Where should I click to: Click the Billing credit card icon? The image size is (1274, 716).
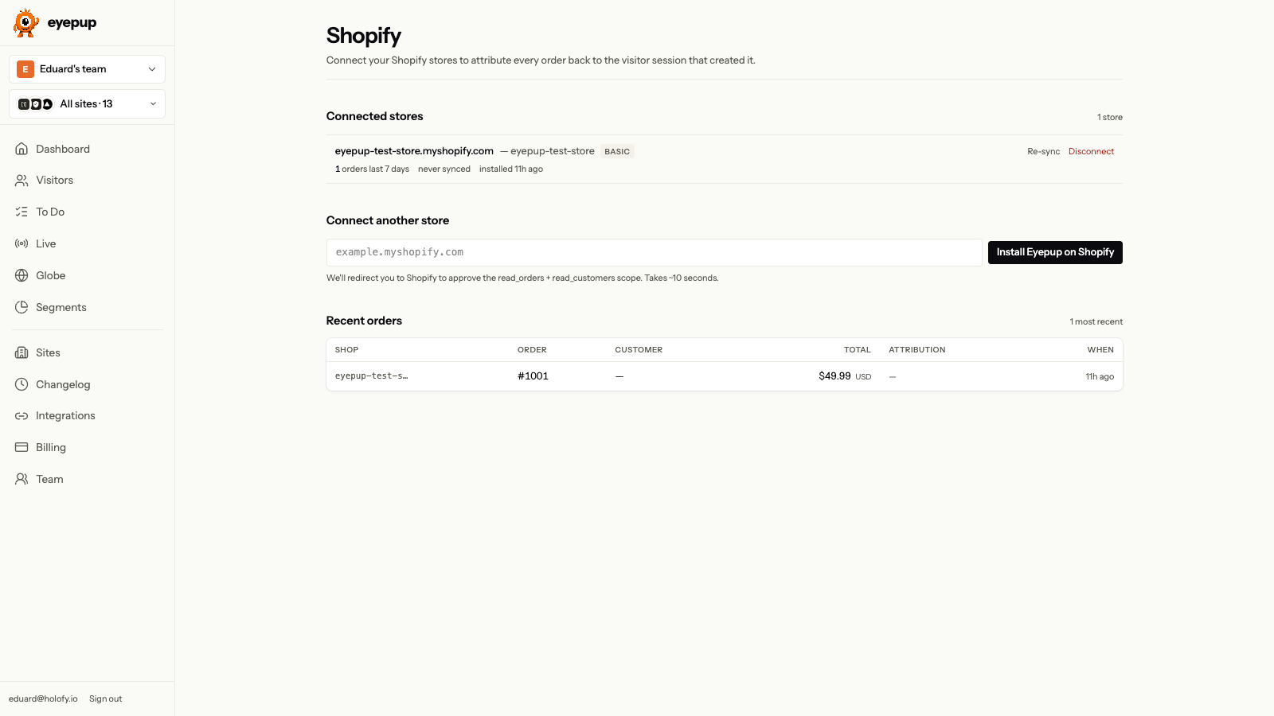coord(21,447)
